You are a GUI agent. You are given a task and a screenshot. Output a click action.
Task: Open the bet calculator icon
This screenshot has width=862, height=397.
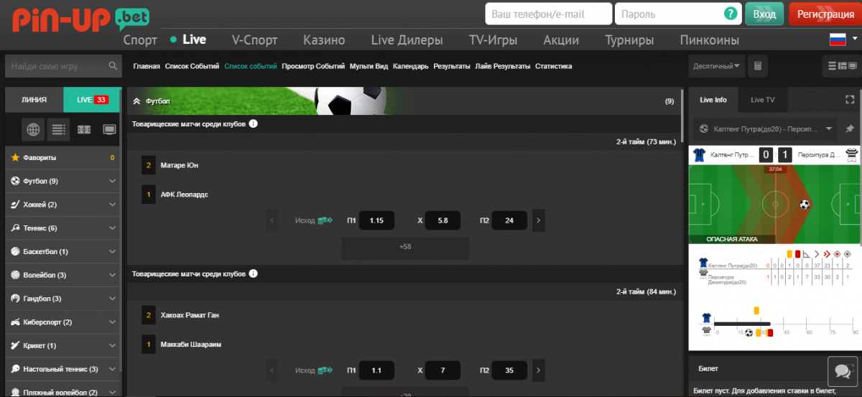click(x=756, y=66)
